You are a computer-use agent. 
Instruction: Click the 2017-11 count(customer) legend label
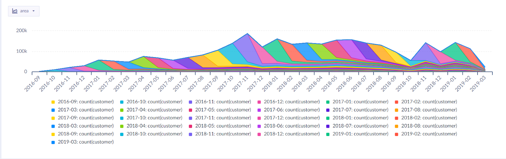coord(223,118)
